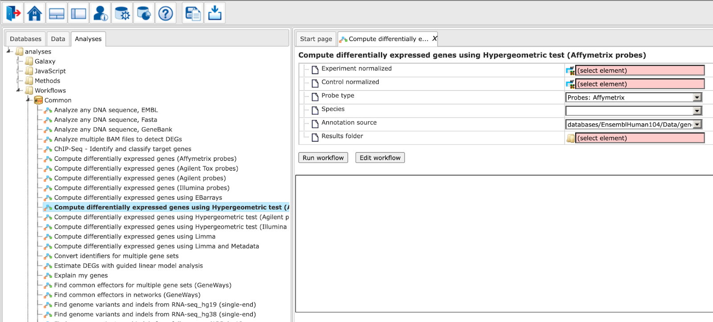Collapse the Workflows tree folder
This screenshot has height=322, width=713.
pyautogui.click(x=19, y=90)
